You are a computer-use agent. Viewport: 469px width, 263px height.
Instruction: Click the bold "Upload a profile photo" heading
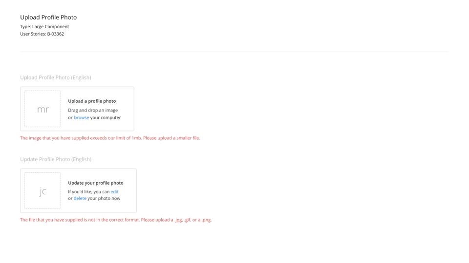[92, 101]
